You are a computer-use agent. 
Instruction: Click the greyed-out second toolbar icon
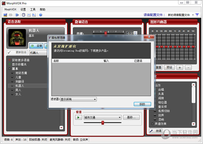click(x=11, y=15)
